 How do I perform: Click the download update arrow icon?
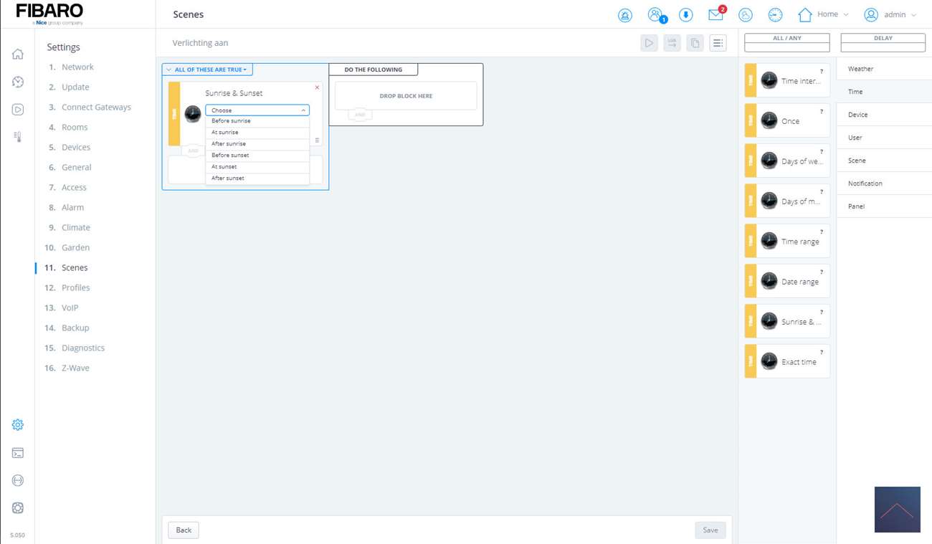point(685,15)
